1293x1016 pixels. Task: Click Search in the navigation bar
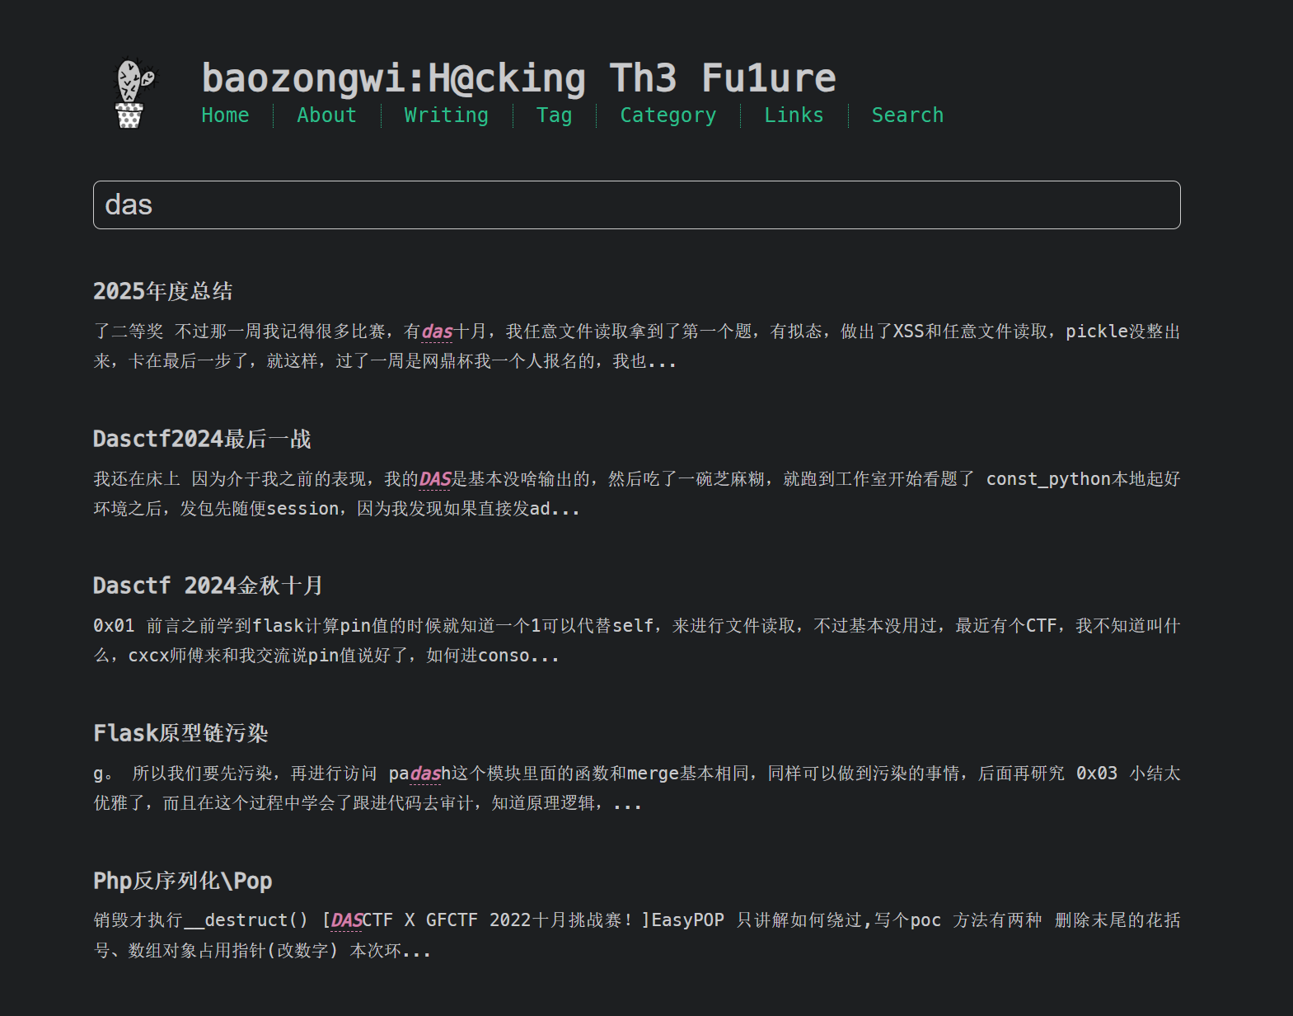click(x=907, y=115)
